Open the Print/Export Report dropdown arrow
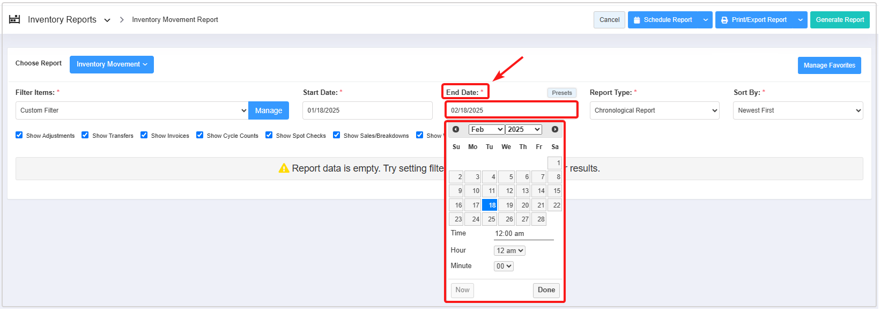 [x=800, y=20]
